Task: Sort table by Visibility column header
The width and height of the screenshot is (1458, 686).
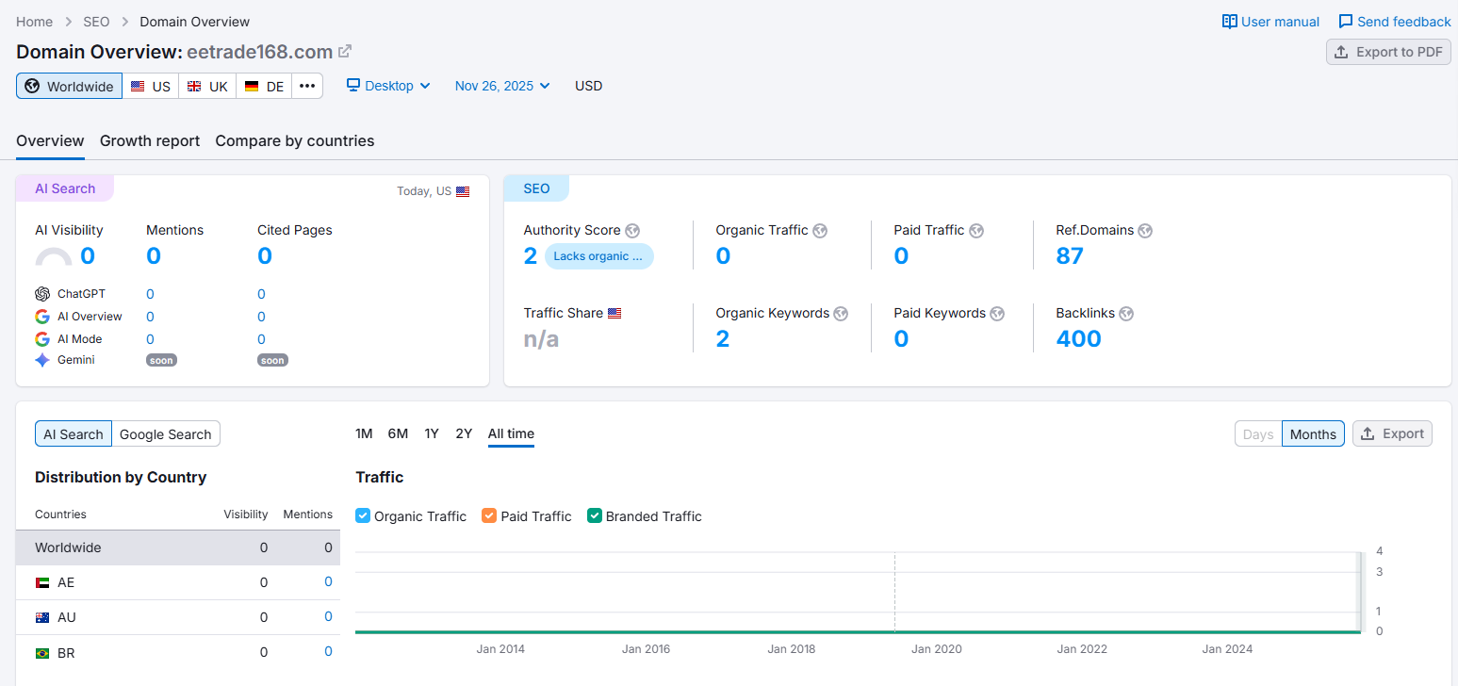Action: point(245,514)
